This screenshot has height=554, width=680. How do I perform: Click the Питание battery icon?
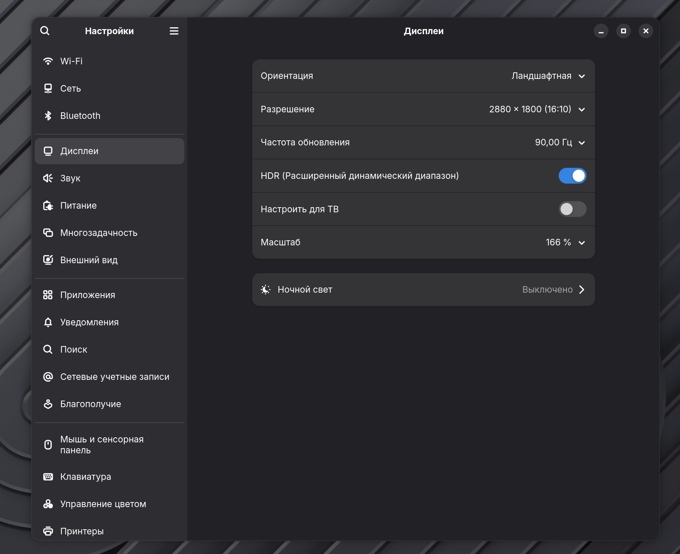[x=48, y=205]
